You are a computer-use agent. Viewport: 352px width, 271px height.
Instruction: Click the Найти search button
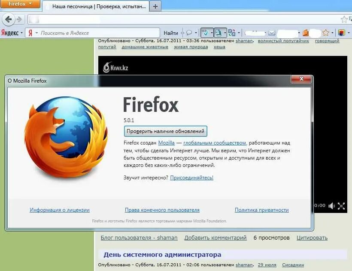point(171,33)
